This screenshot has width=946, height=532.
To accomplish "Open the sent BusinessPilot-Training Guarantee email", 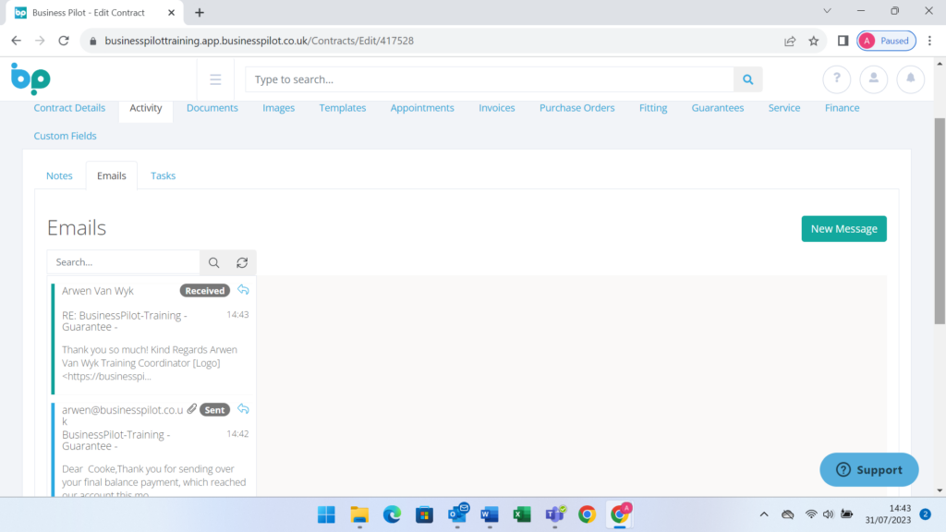I will (152, 449).
